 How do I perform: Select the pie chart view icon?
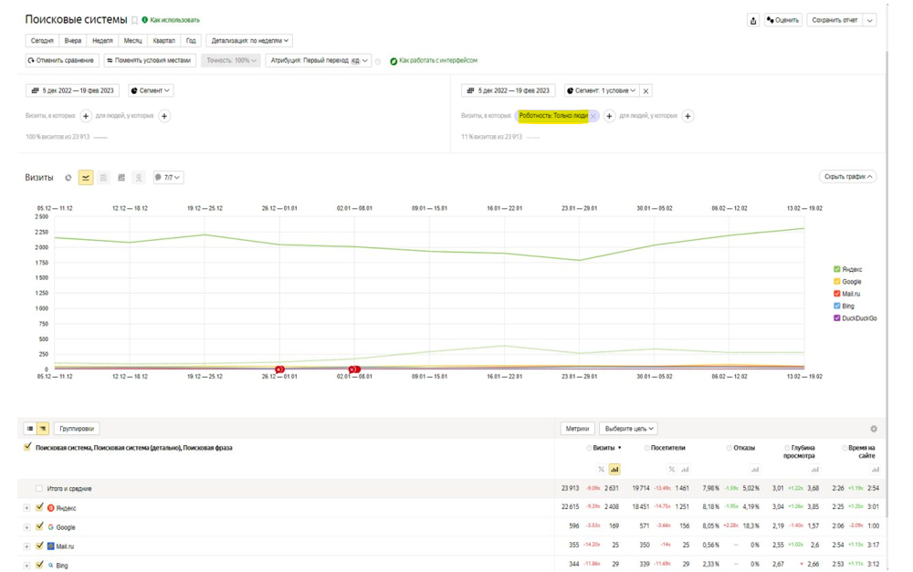(68, 178)
